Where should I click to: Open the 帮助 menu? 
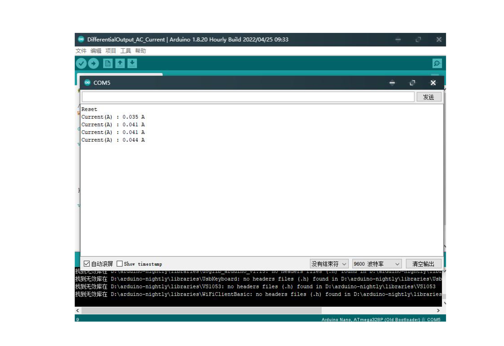point(140,51)
